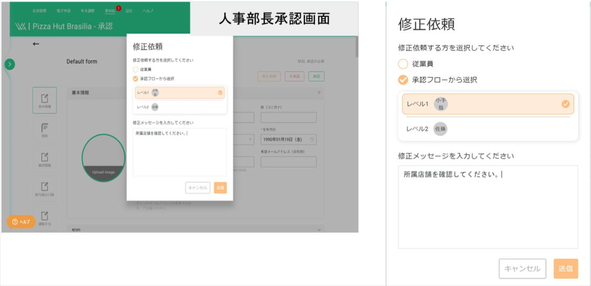
Task: Click the message textarea in the enlarged dialog
Action: (488, 207)
